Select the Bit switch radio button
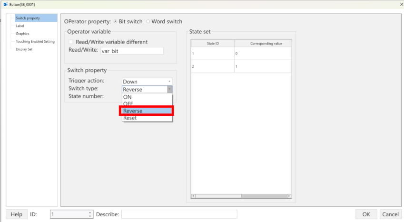Image resolution: width=404 pixels, height=222 pixels. 116,22
